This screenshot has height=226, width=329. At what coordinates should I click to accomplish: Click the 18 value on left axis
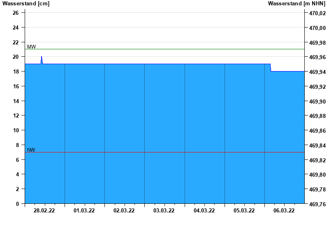coord(16,71)
